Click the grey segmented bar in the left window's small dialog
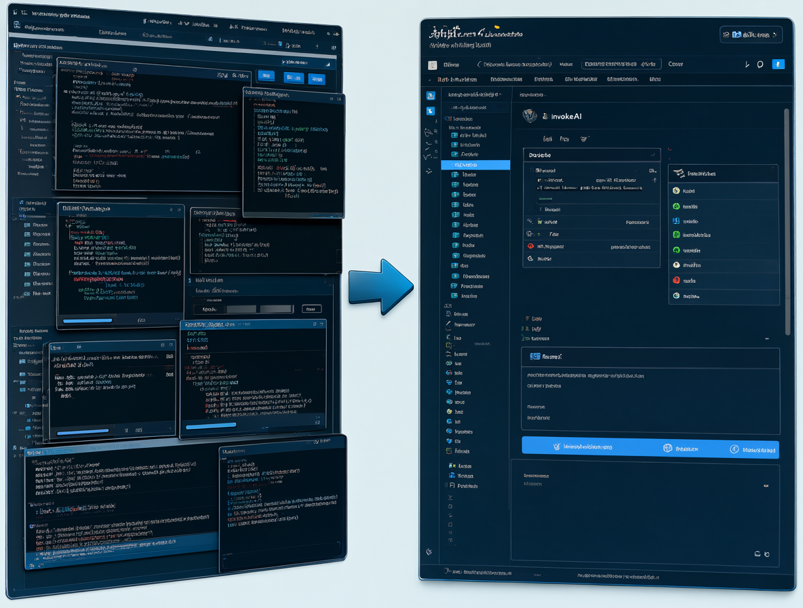 (x=260, y=309)
